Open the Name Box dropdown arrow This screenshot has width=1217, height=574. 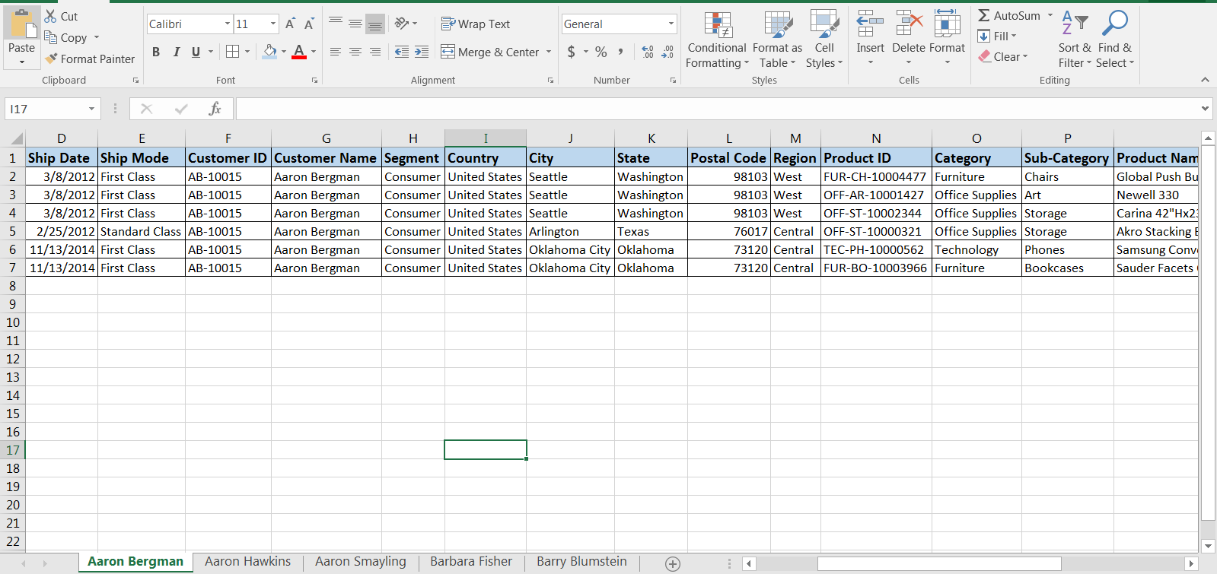pyautogui.click(x=91, y=109)
